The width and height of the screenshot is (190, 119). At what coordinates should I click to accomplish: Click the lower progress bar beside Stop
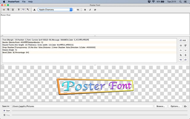100,115
